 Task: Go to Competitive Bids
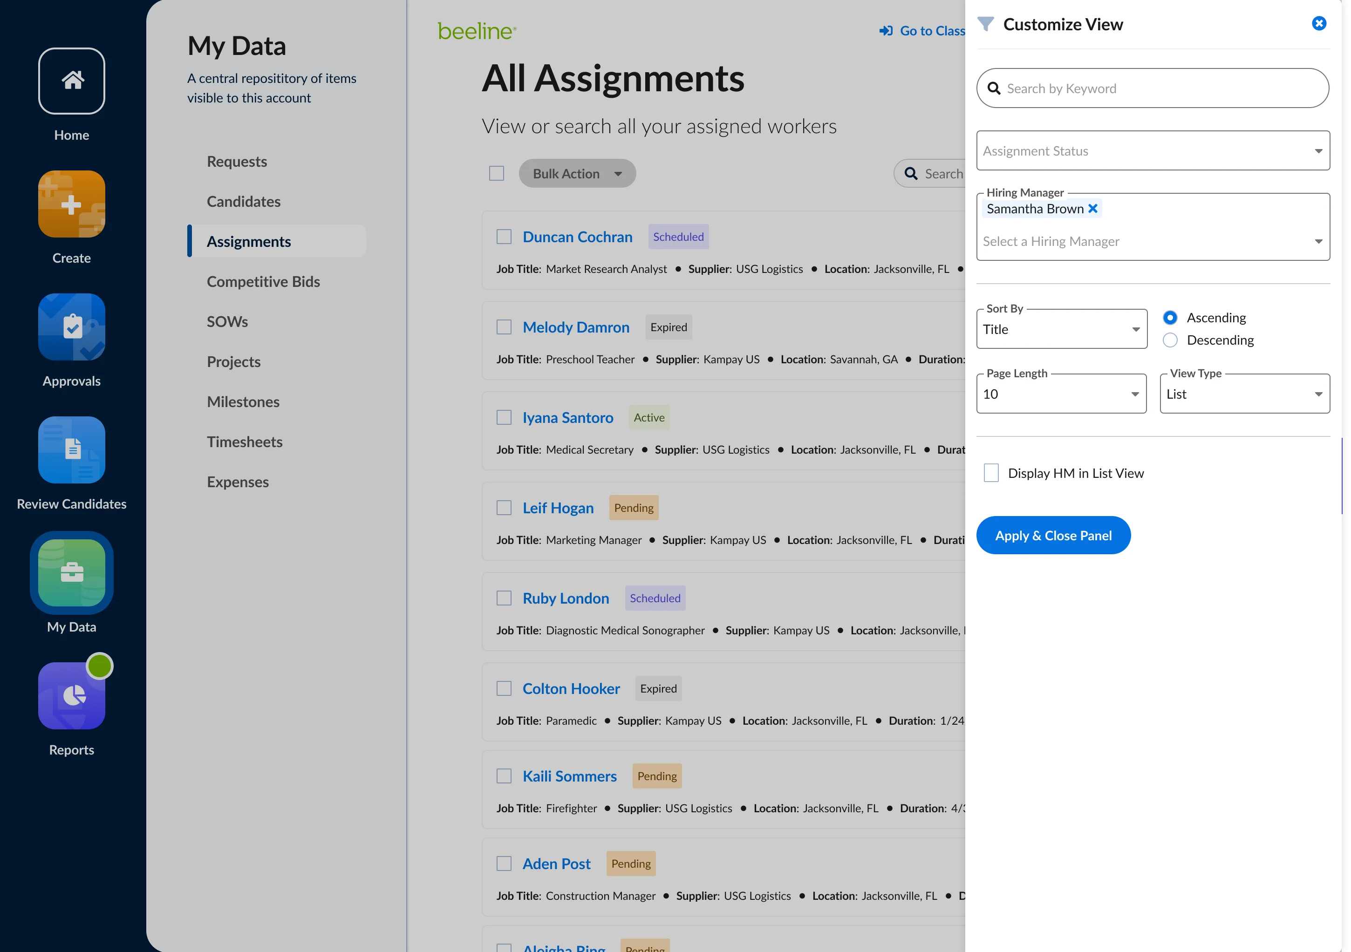click(x=264, y=281)
